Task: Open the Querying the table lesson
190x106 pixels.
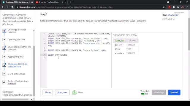Action: (x=17, y=39)
